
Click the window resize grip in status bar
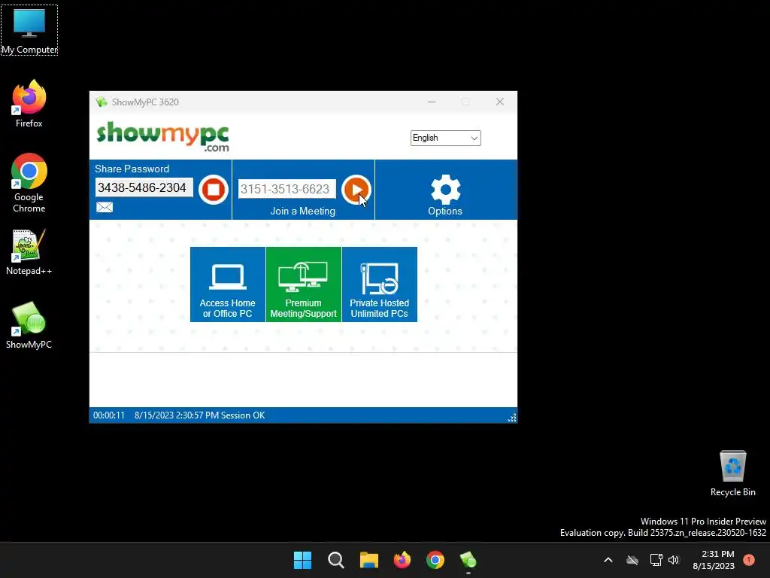(x=511, y=417)
